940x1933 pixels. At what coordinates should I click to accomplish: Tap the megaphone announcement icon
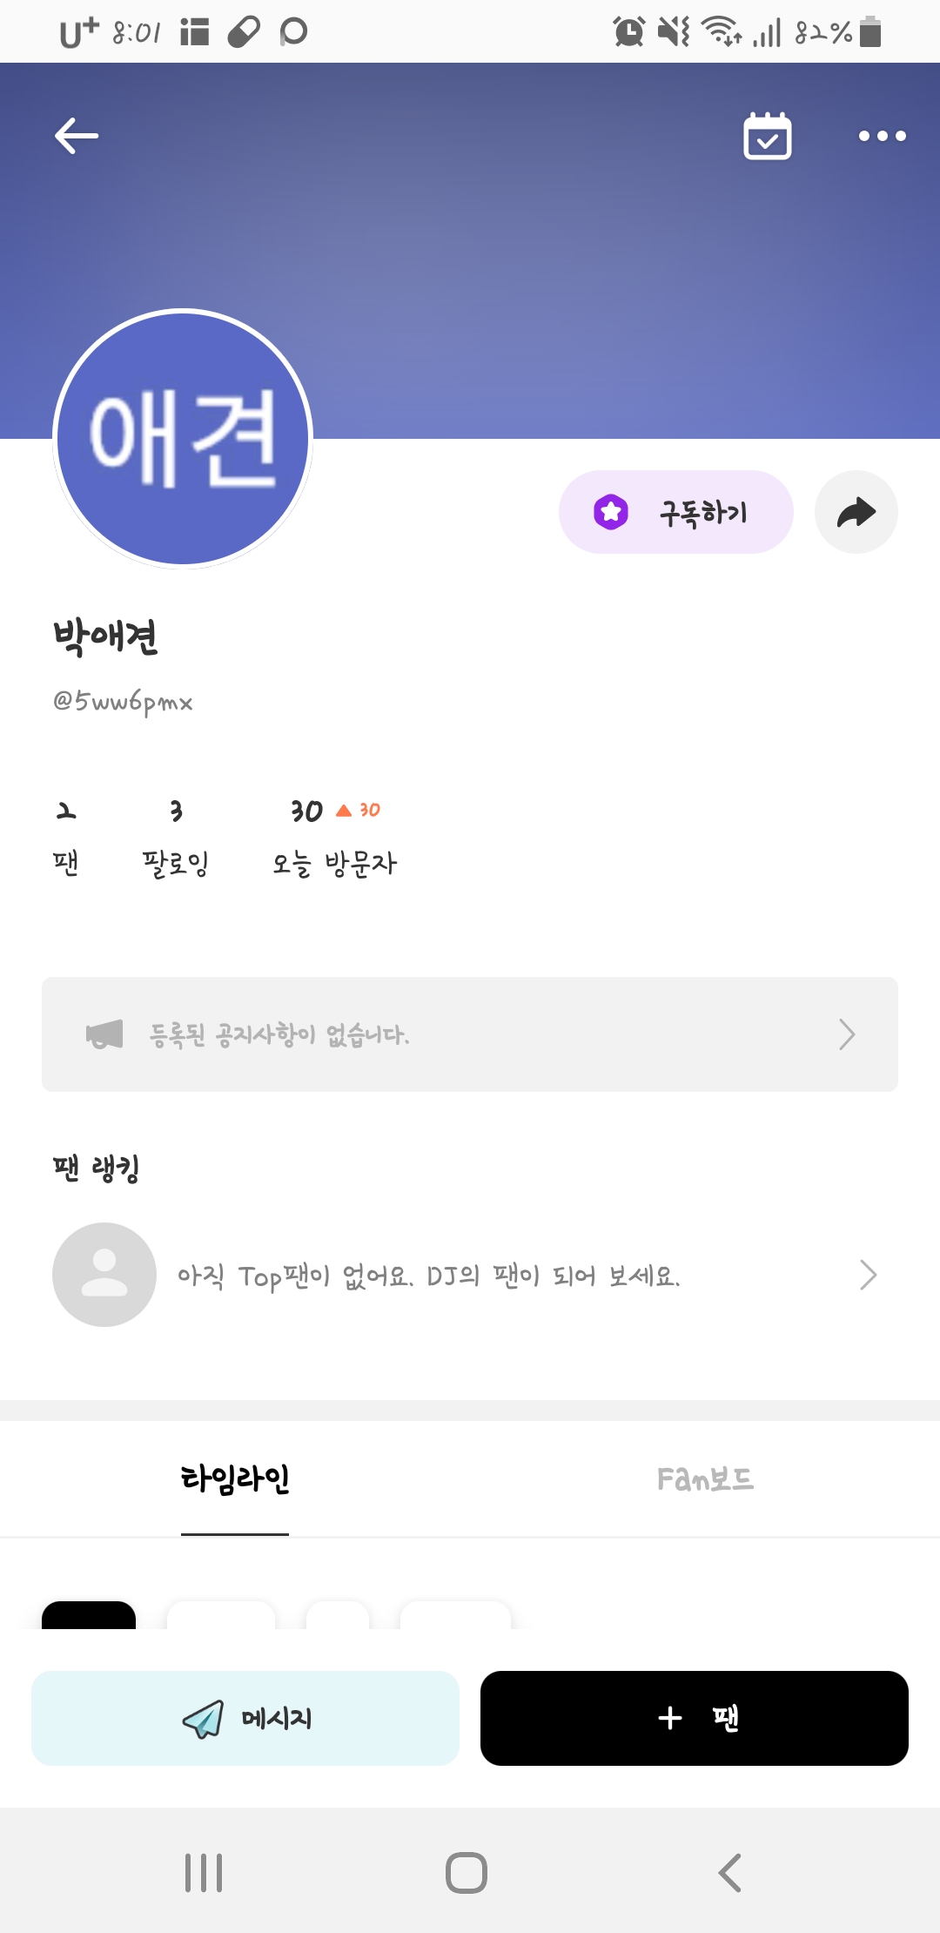coord(104,1034)
